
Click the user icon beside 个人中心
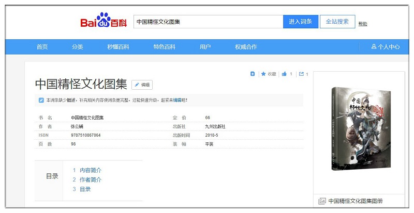tap(374, 47)
